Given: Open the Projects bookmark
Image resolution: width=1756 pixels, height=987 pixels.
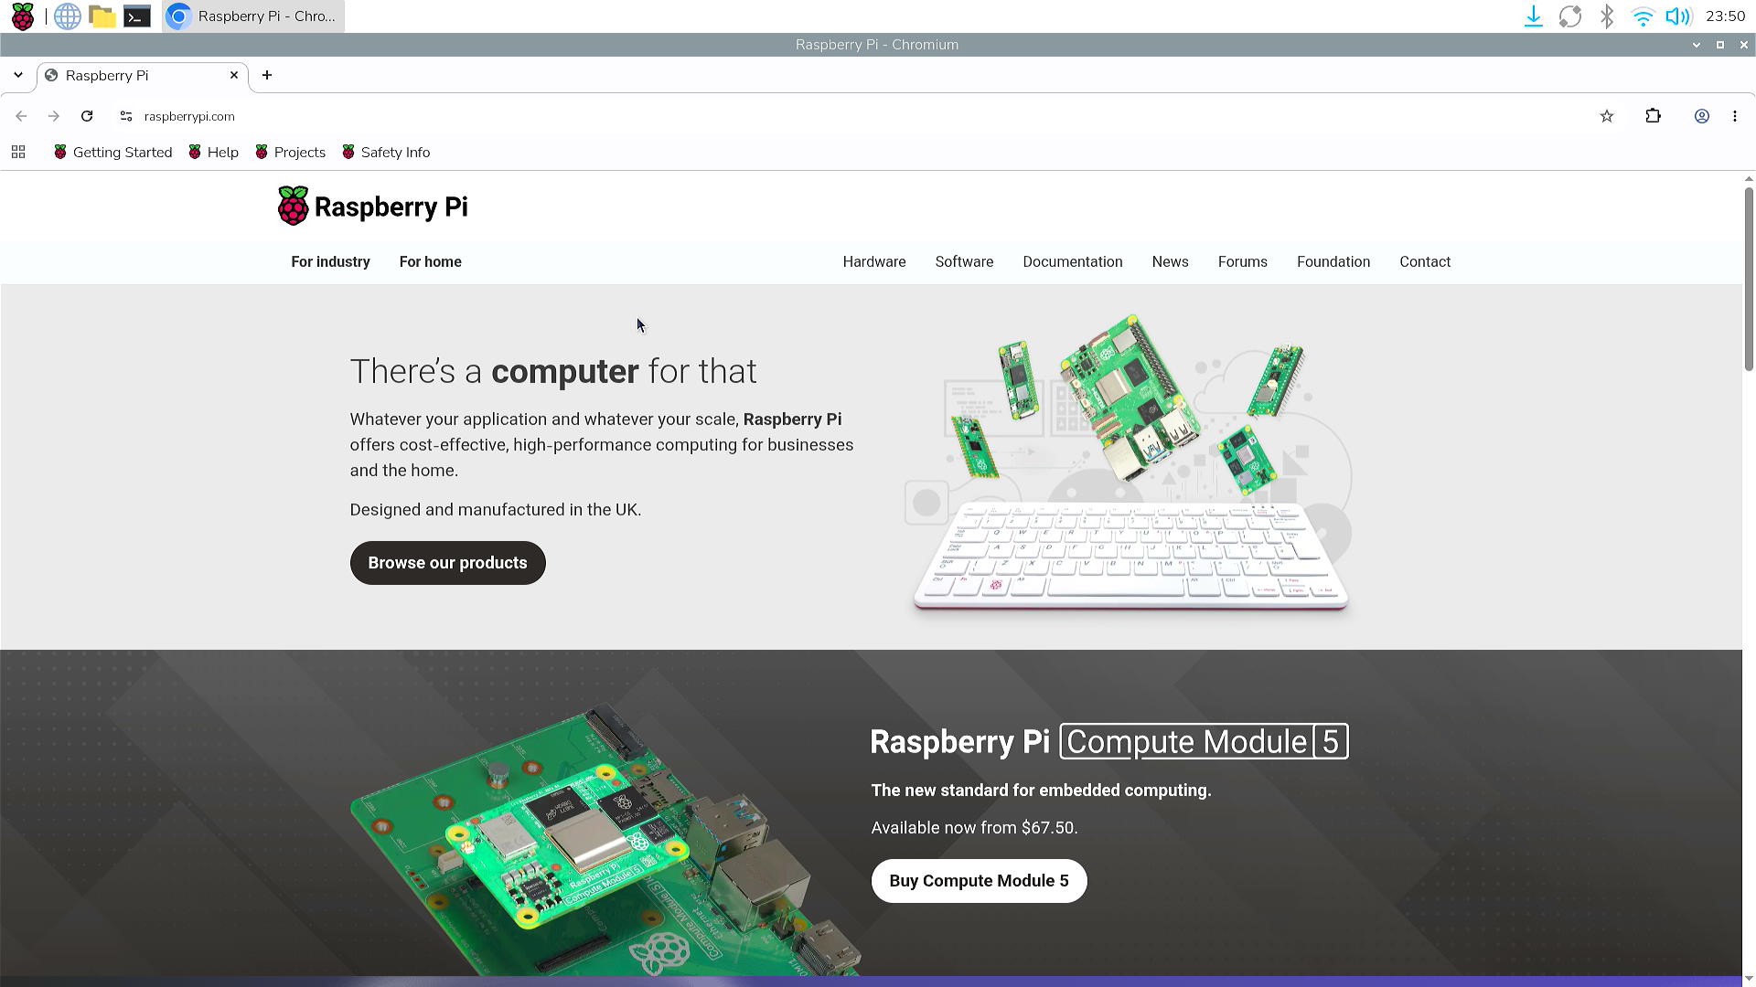Looking at the screenshot, I should click(x=291, y=153).
